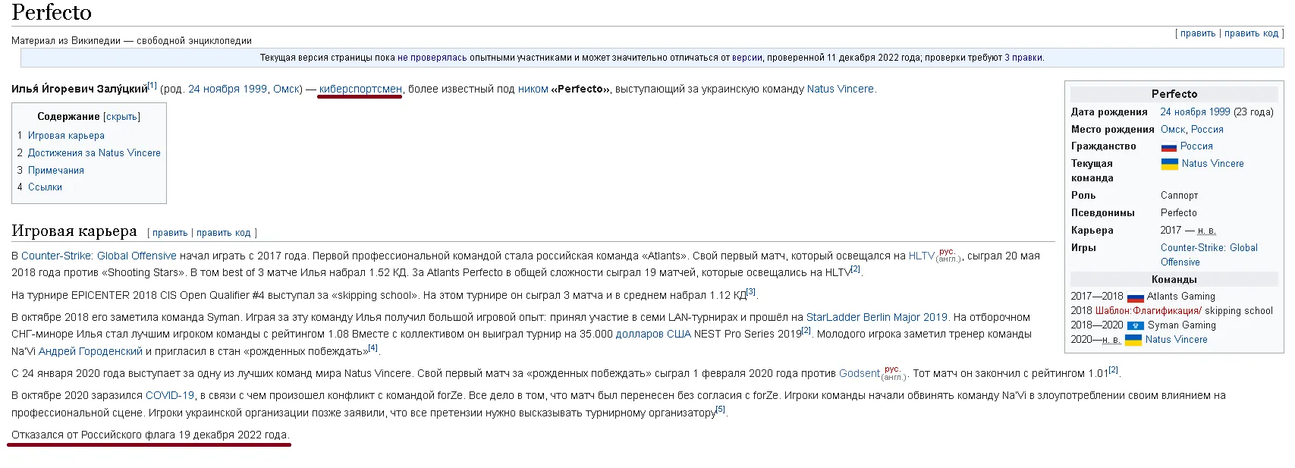Open the киберспортсмен link
1295x468 pixels.
(360, 90)
